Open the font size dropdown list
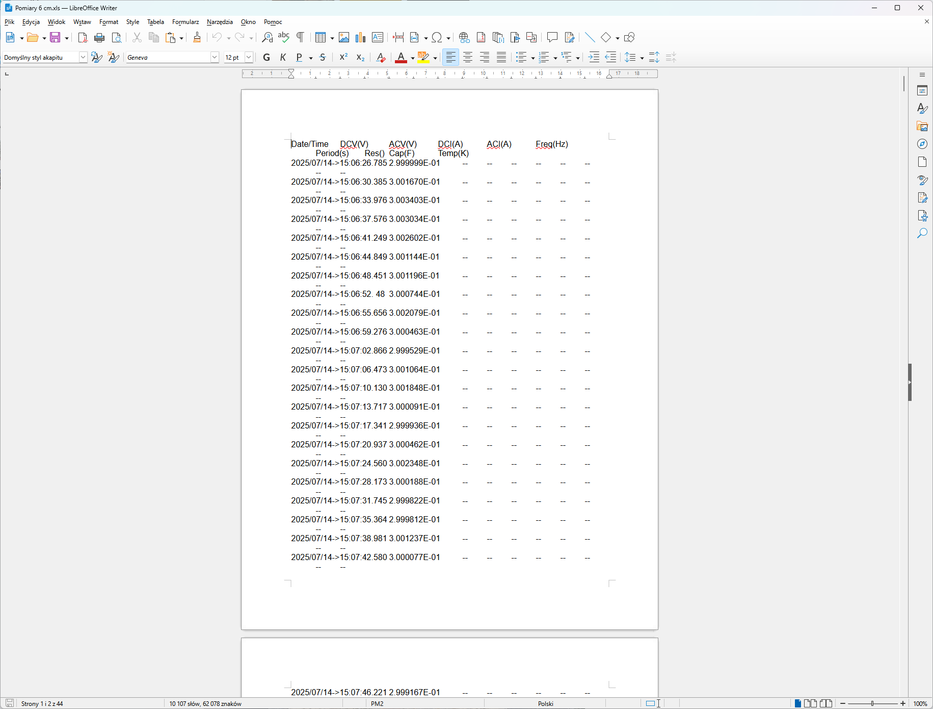 [x=249, y=58]
